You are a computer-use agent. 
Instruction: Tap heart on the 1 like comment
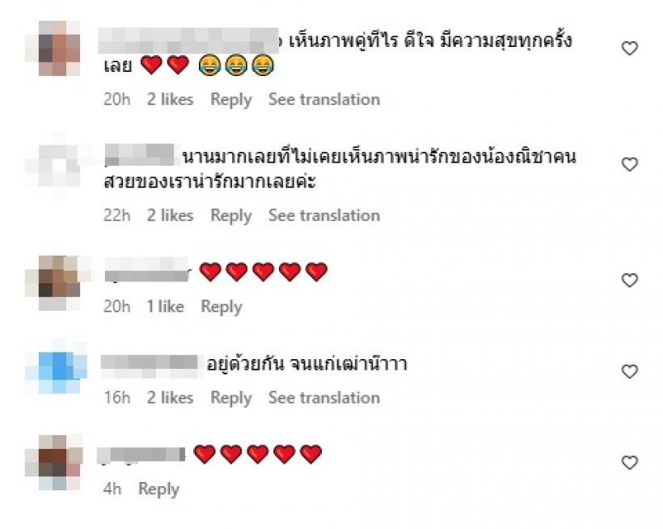click(x=629, y=281)
